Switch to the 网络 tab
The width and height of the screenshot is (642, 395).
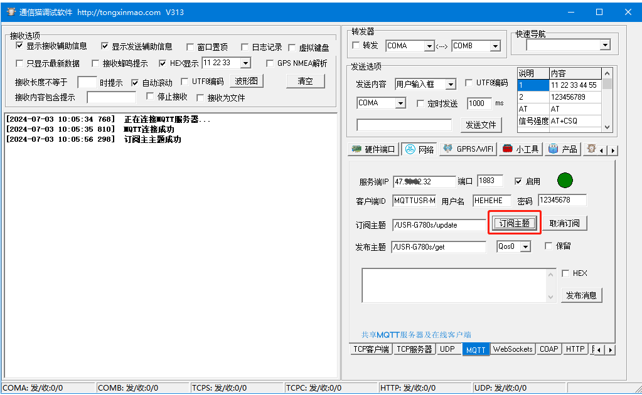(419, 149)
